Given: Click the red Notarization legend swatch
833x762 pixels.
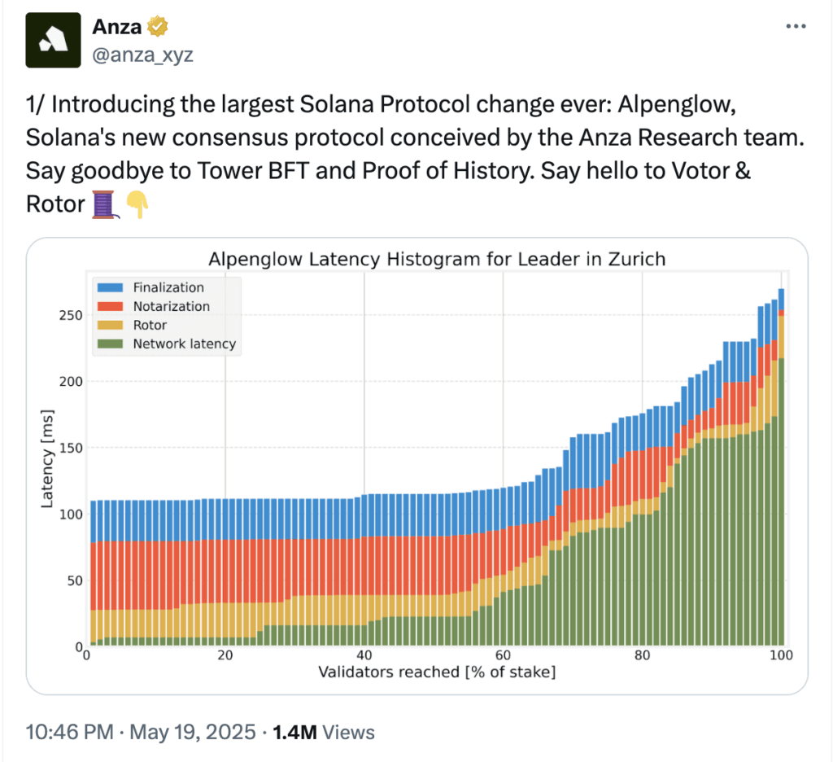Looking at the screenshot, I should (x=109, y=306).
